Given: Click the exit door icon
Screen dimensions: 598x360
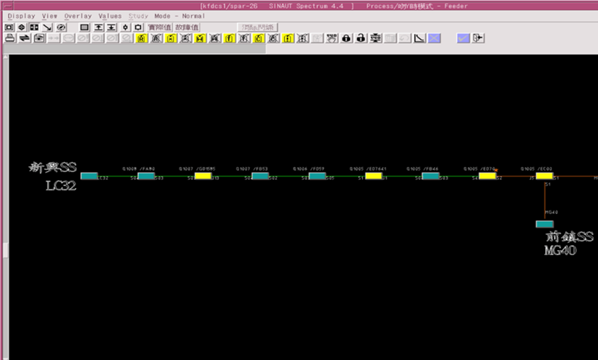Looking at the screenshot, I should (x=478, y=38).
